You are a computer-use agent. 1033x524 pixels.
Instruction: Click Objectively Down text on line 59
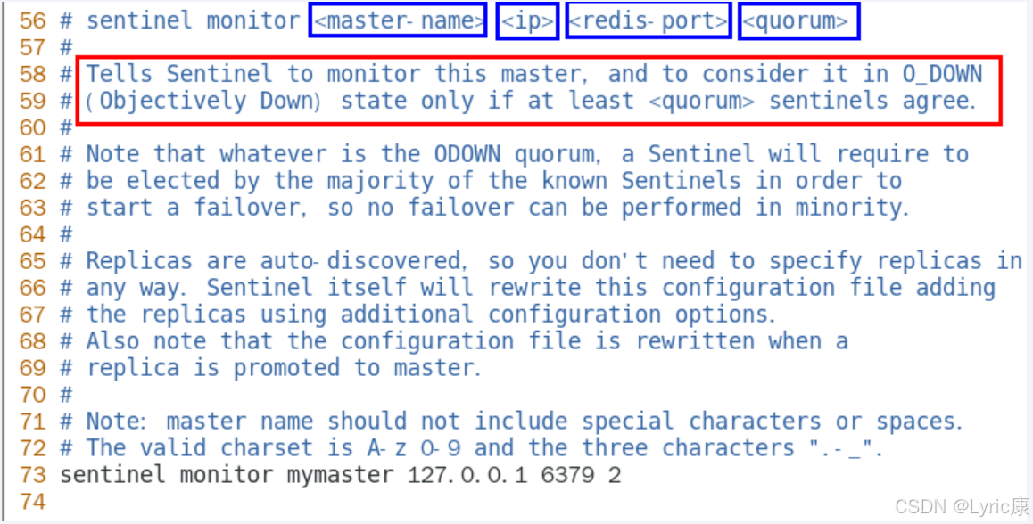pos(203,101)
